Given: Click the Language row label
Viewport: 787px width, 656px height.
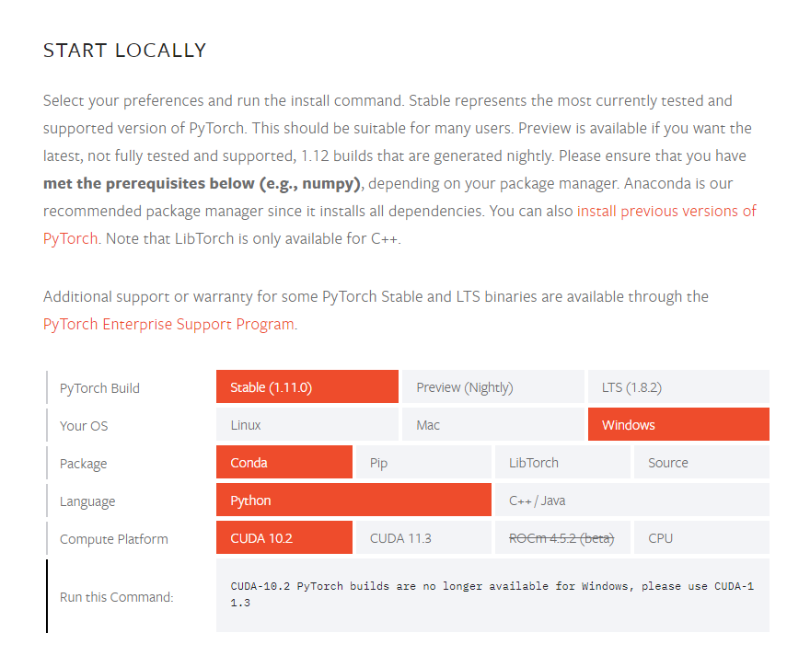Looking at the screenshot, I should point(87,501).
